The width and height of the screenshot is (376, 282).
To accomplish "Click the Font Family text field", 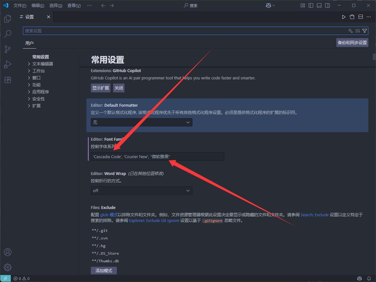I will 157,157.
